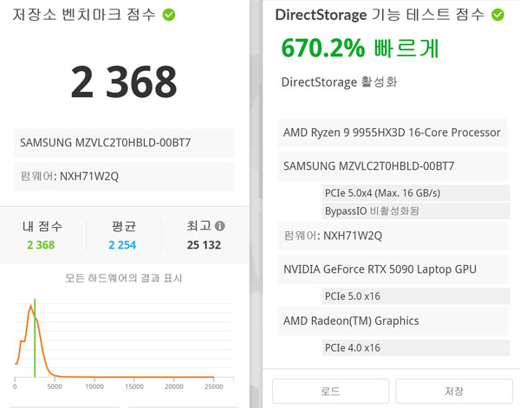This screenshot has height=408, width=520.
Task: Click the 'DirectStorage 활성화' label
Action: [x=339, y=82]
